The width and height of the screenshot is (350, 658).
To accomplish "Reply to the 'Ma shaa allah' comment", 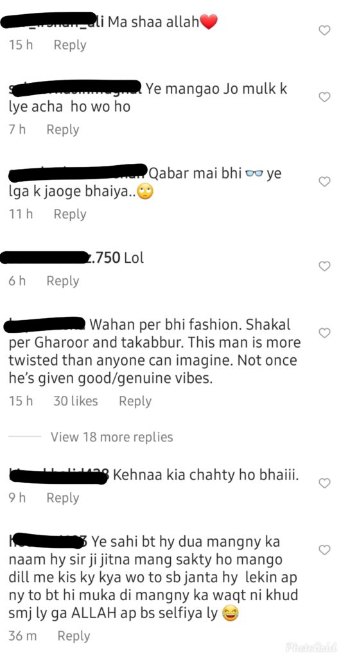I will tap(70, 45).
